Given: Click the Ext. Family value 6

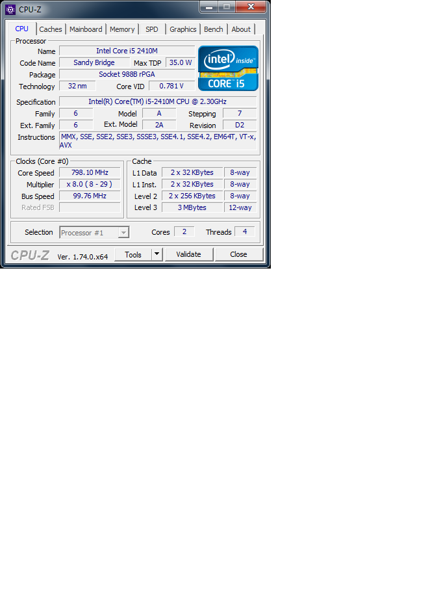Looking at the screenshot, I should point(76,125).
